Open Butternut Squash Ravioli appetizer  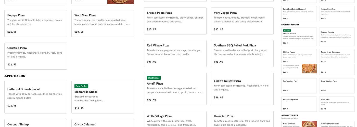tap(35, 97)
